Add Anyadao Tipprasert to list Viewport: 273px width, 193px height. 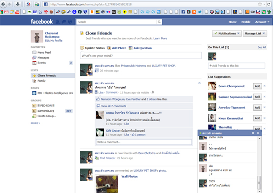(258, 107)
